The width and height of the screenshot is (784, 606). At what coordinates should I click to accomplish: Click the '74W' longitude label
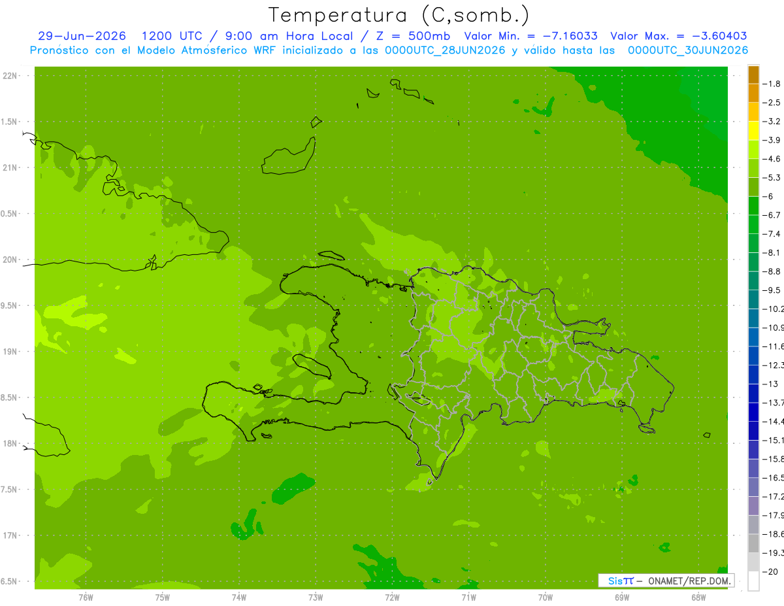[x=239, y=598]
